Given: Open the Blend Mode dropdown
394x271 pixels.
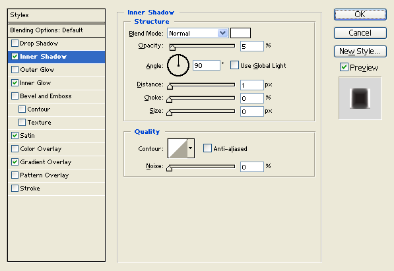Looking at the screenshot, I should tap(198, 33).
